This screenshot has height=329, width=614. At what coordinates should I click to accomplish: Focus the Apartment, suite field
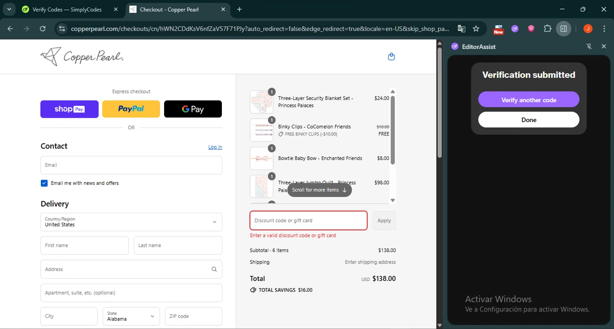(x=131, y=293)
